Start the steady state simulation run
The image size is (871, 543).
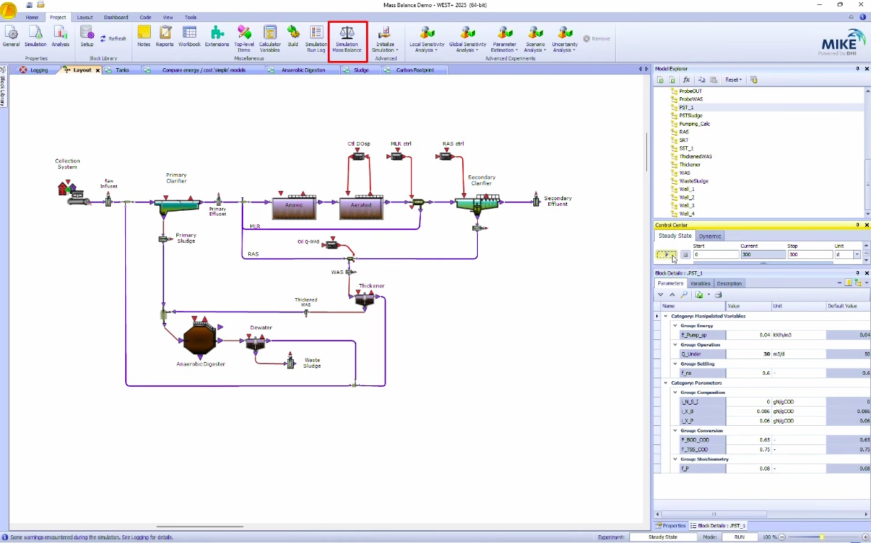[x=666, y=254]
